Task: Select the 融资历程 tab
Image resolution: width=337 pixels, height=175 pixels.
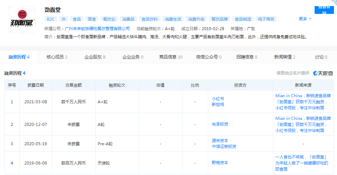Action: tap(19, 57)
